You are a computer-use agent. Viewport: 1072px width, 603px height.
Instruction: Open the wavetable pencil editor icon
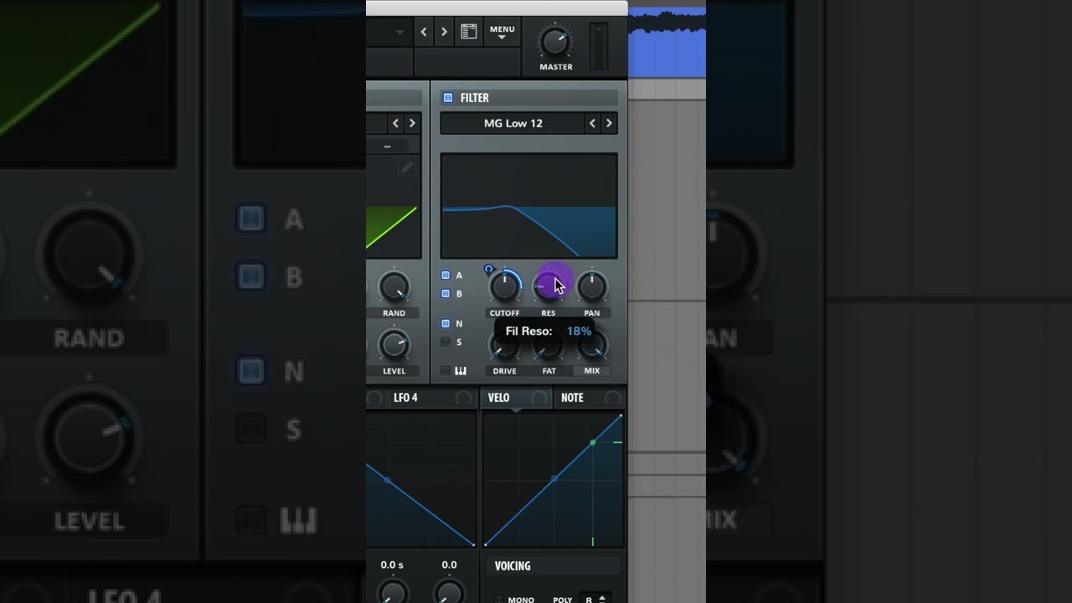tap(406, 167)
